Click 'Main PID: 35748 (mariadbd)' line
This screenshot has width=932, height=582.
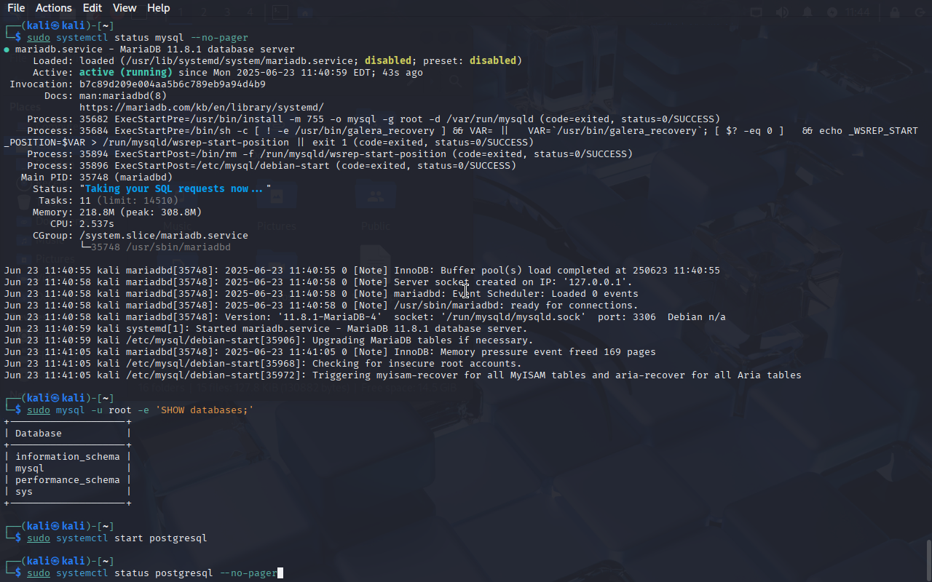pyautogui.click(x=97, y=177)
